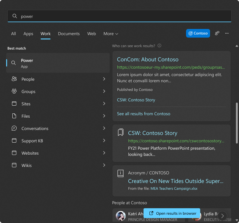
Task: Open the contoso.sharepoint.com/cswcontosostory URL
Action: (x=176, y=141)
